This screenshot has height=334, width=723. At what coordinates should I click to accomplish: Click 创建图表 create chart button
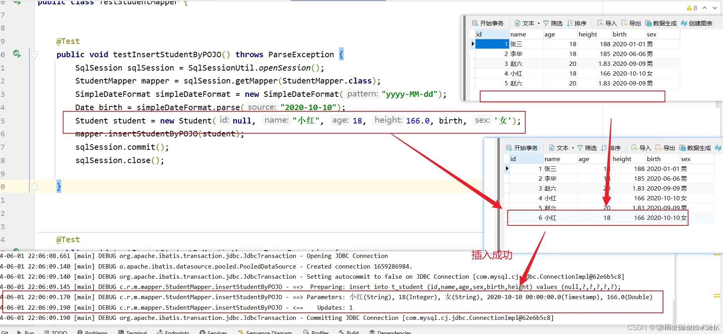click(x=697, y=23)
